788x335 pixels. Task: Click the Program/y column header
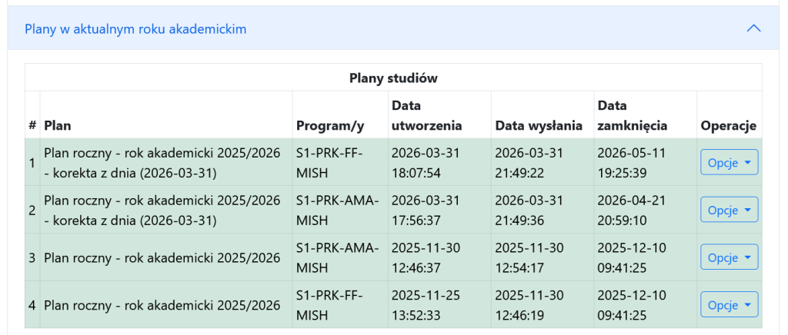coord(330,125)
